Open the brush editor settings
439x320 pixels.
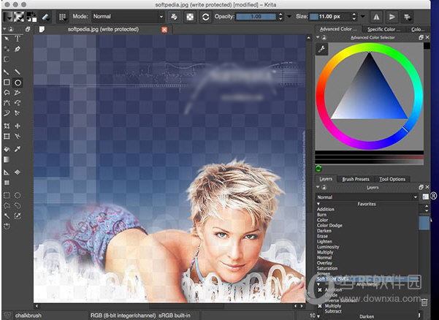[45, 17]
